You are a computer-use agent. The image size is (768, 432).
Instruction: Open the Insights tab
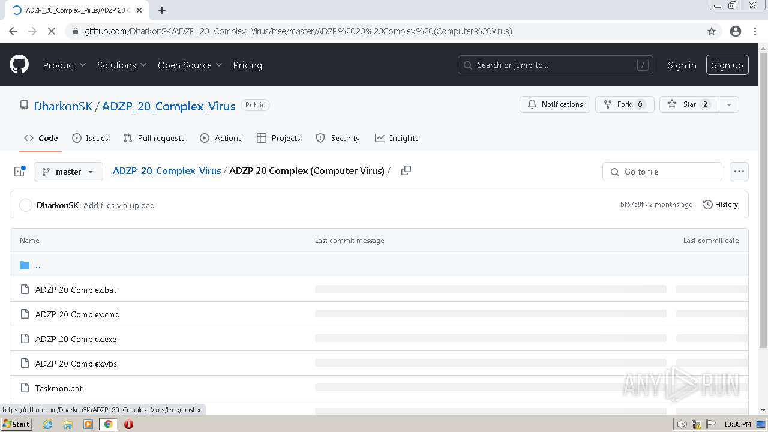397,138
